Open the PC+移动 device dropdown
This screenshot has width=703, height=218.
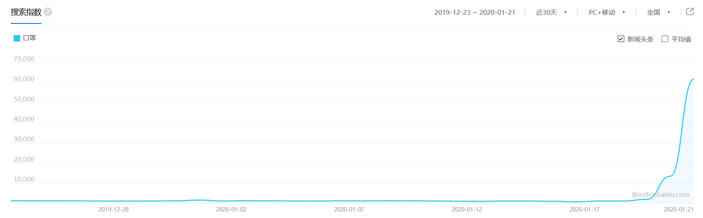click(x=603, y=13)
